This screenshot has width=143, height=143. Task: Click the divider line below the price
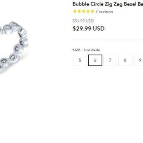pyautogui.click(x=108, y=40)
